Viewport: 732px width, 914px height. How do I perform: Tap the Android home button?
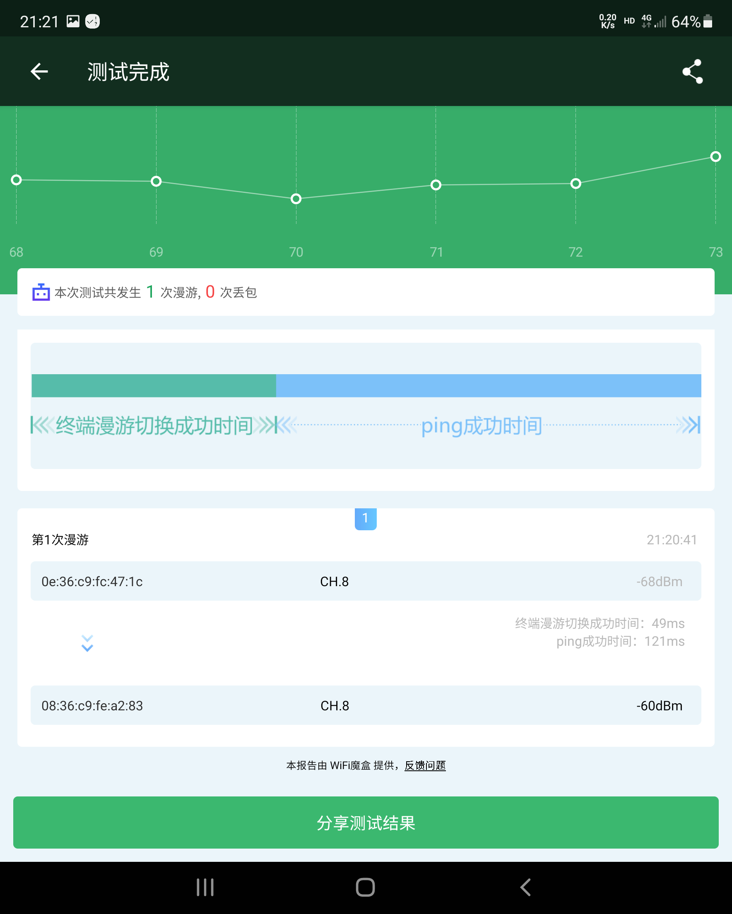pos(365,887)
